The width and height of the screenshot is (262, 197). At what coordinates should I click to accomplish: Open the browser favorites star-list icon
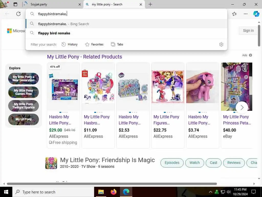tap(234, 14)
